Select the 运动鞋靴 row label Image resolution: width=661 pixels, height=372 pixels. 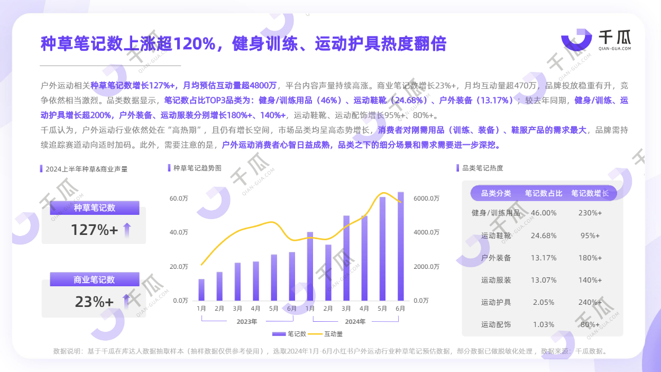[496, 235]
